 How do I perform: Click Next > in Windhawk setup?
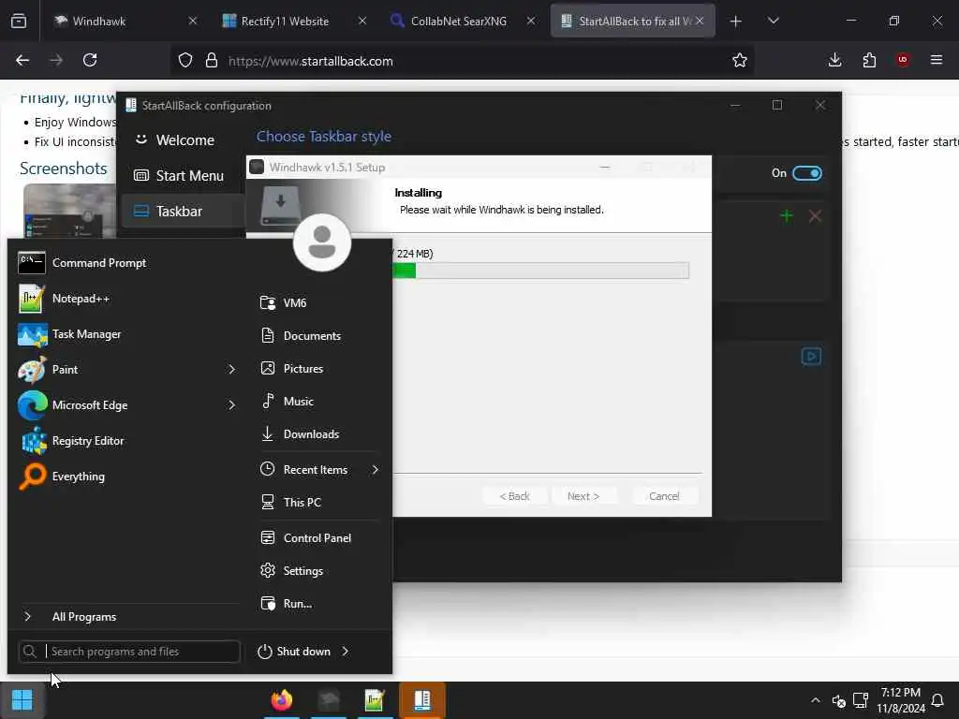[583, 496]
